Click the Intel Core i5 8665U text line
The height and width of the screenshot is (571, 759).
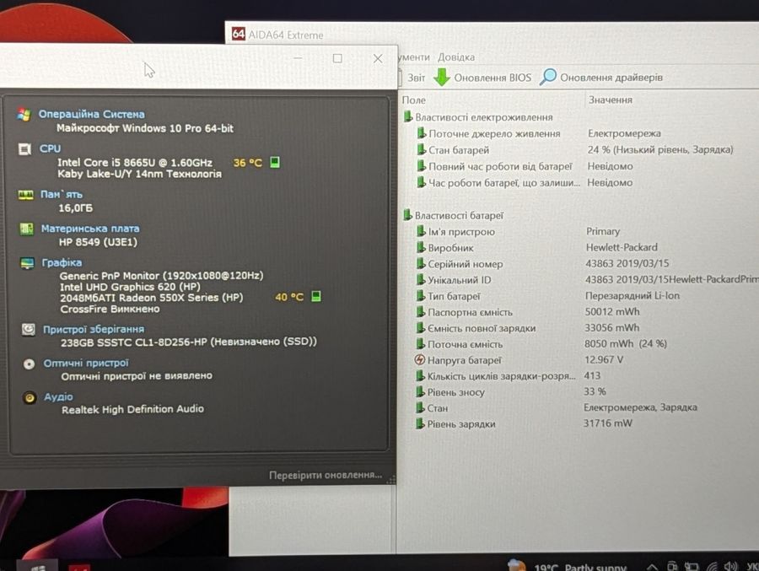[135, 162]
